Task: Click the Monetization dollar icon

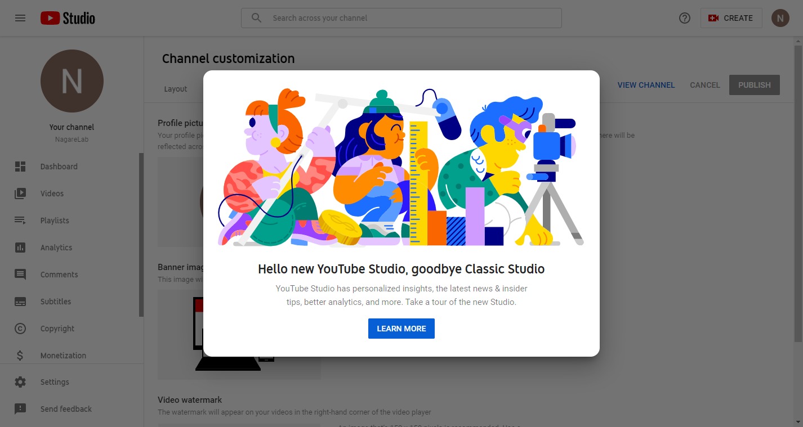Action: point(20,356)
